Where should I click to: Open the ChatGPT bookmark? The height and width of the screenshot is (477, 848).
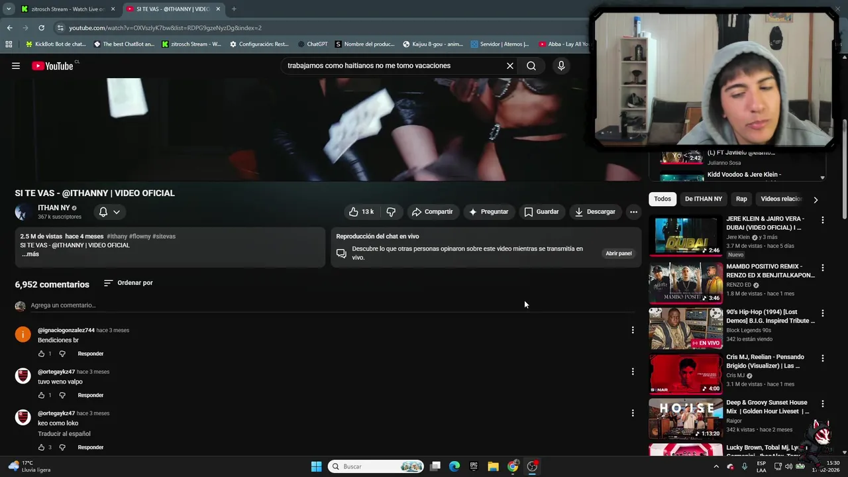pyautogui.click(x=313, y=44)
